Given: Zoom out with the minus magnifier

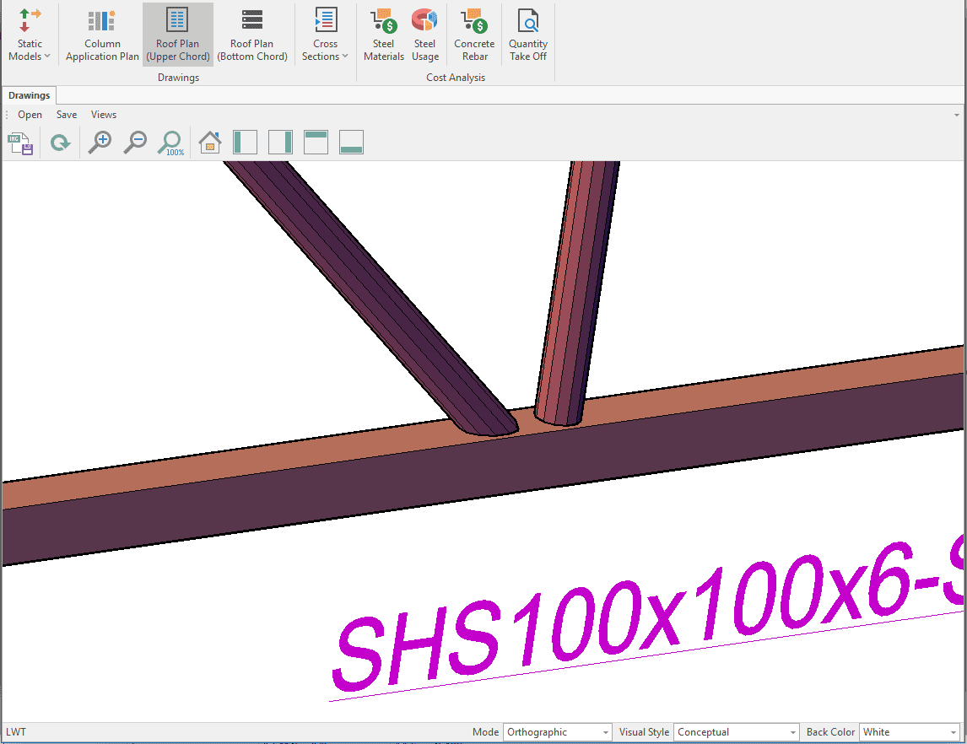Looking at the screenshot, I should point(135,143).
